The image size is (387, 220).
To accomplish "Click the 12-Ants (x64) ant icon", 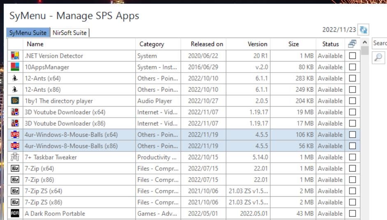I will 15,78.
